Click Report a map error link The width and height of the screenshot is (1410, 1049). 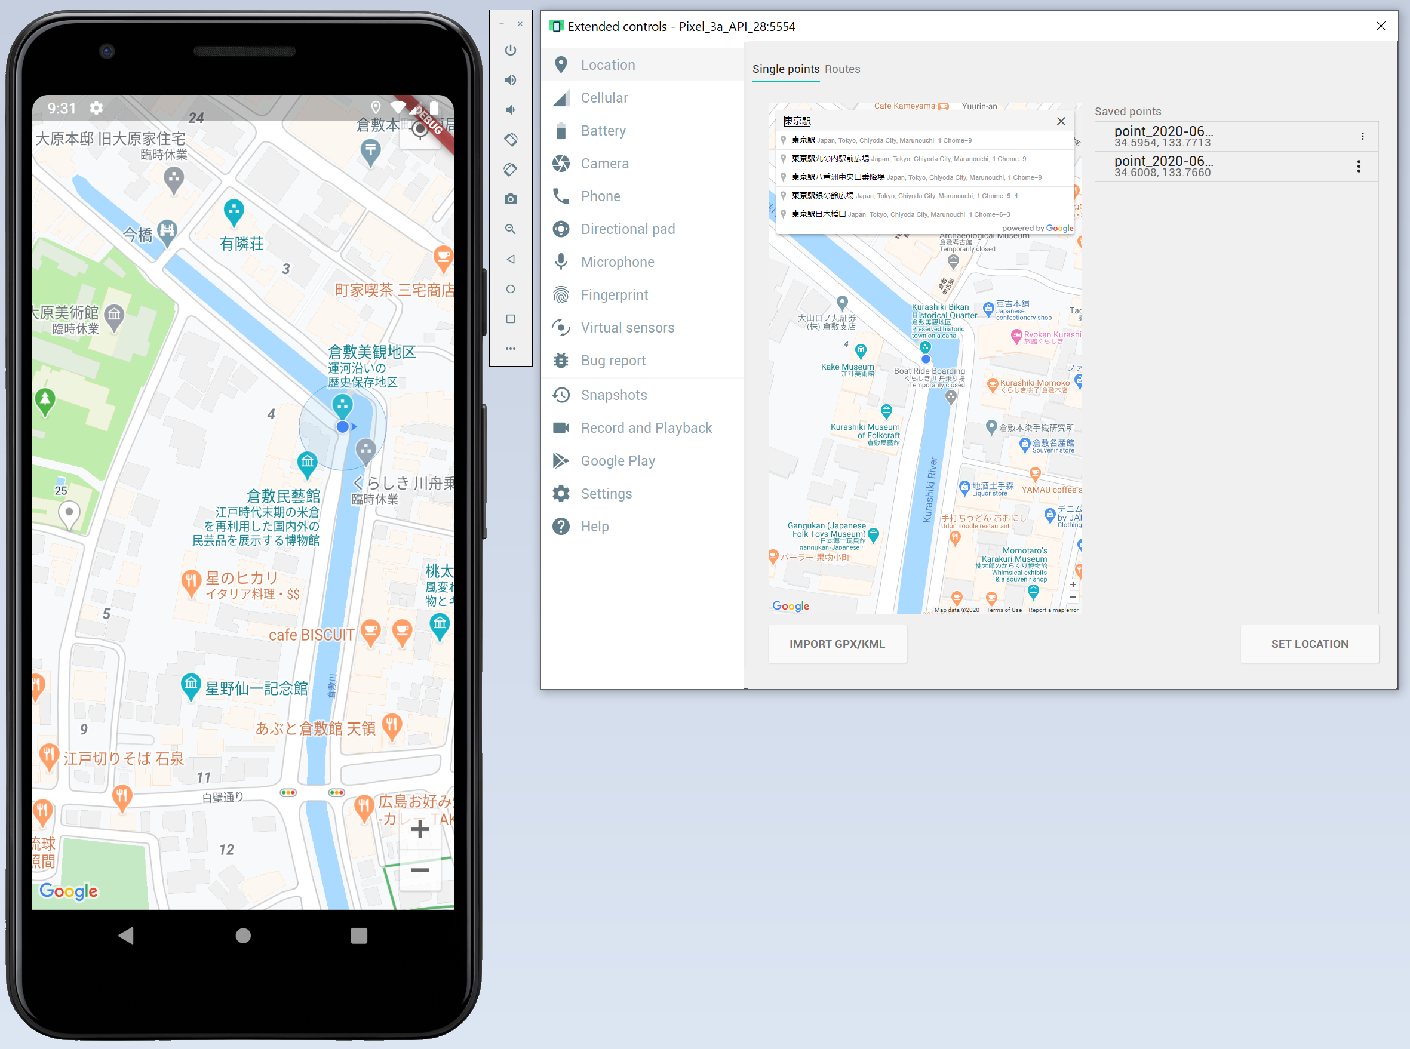1053,610
